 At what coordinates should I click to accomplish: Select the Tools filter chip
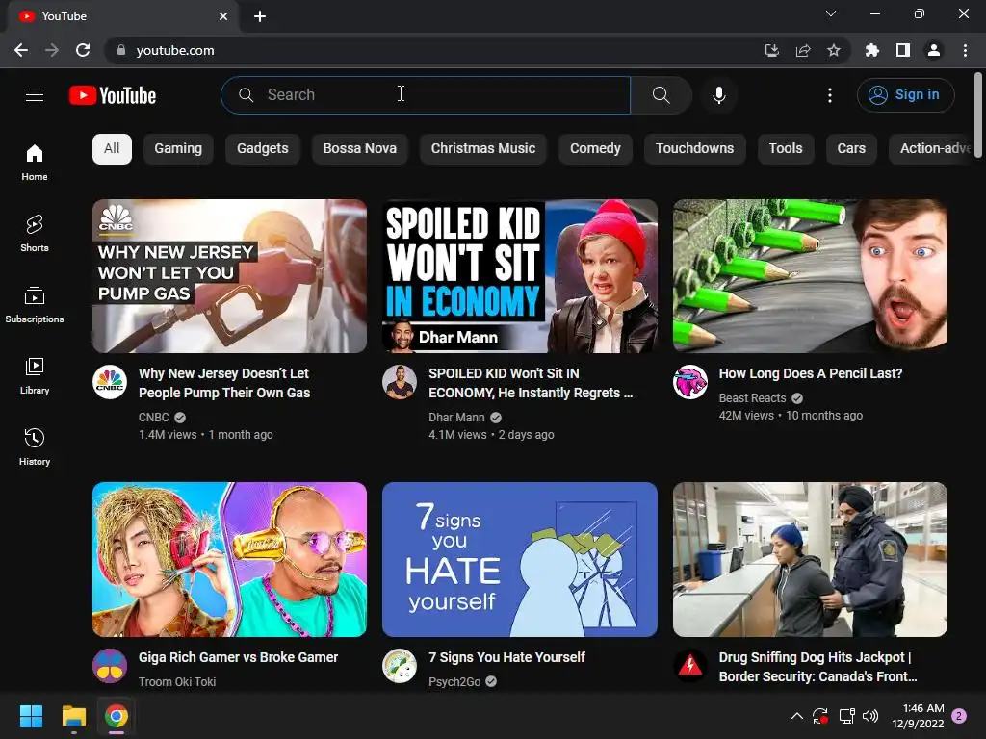click(786, 149)
